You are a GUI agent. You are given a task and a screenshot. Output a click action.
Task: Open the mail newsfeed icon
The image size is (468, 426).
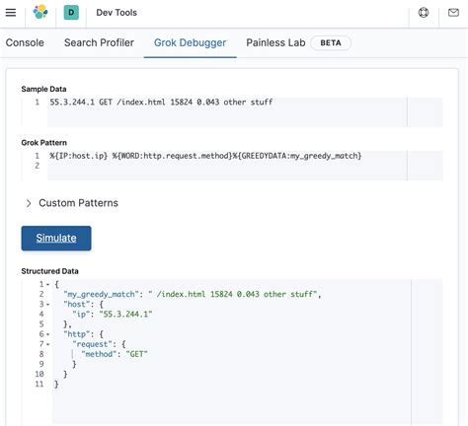453,13
